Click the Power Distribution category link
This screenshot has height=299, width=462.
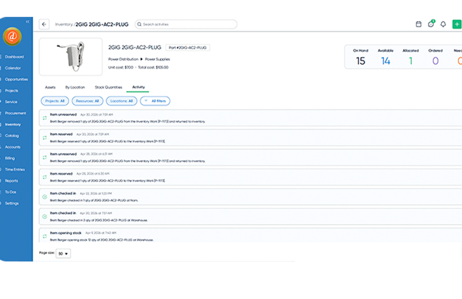pos(123,59)
